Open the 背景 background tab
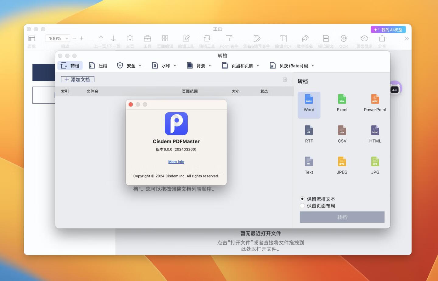438x281 pixels. coord(196,66)
